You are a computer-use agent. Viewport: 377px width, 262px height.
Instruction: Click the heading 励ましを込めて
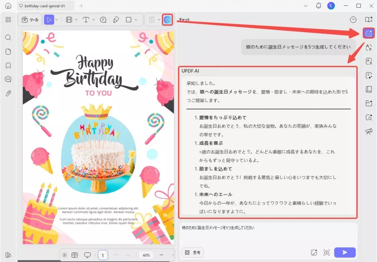[x=216, y=169]
